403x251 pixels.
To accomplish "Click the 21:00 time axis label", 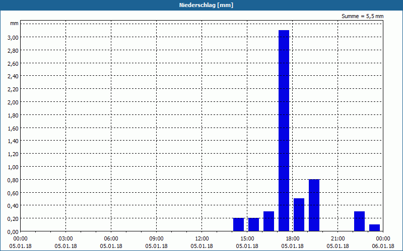I will click(338, 239).
